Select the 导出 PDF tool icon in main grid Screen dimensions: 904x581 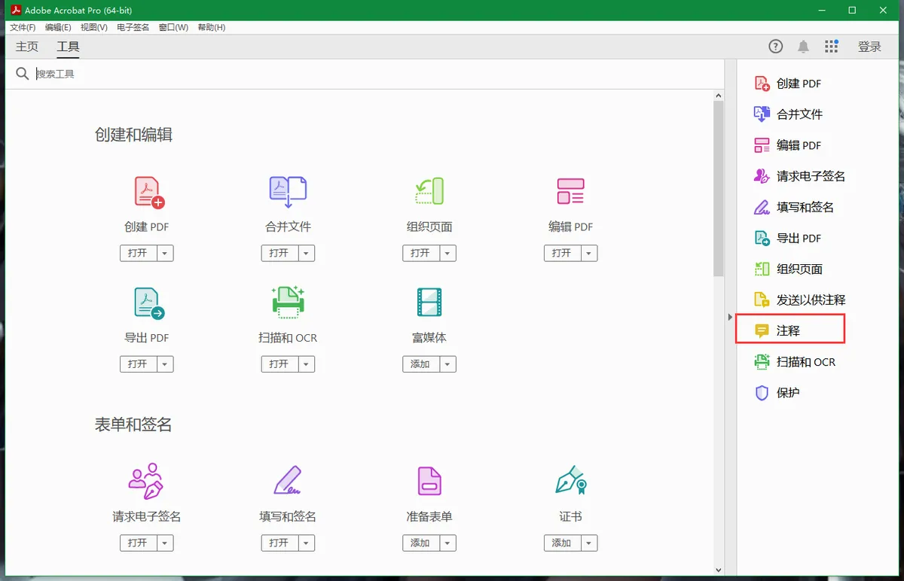(x=148, y=303)
